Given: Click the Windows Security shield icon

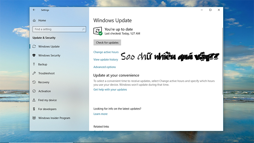Looking at the screenshot, I should coord(34,55).
